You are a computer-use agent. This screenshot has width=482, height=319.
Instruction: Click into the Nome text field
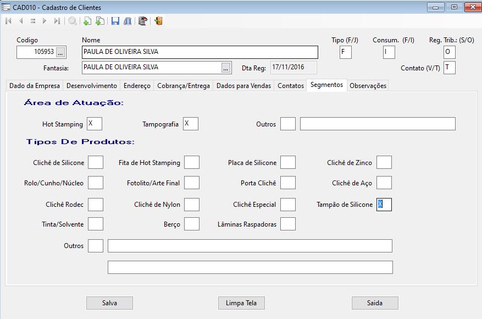[x=200, y=52]
